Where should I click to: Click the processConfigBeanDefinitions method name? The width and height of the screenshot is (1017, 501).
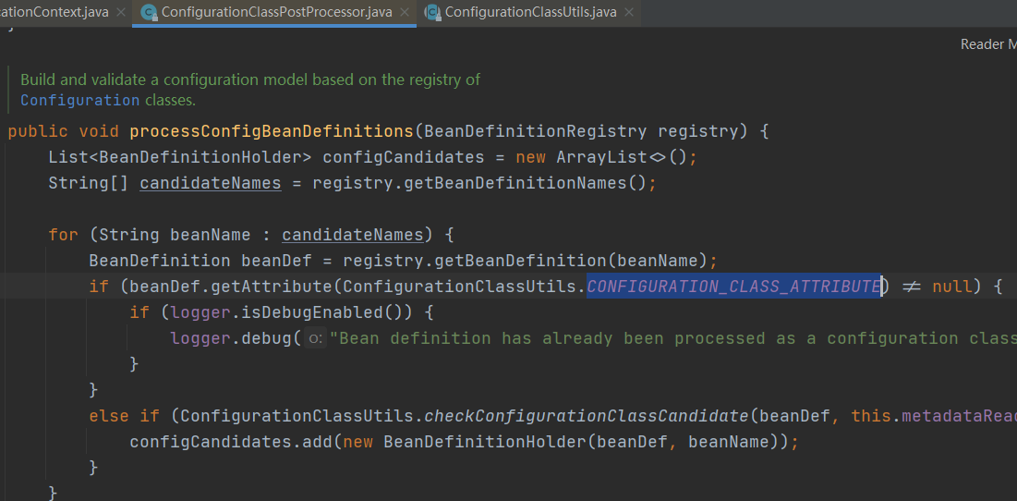click(272, 132)
